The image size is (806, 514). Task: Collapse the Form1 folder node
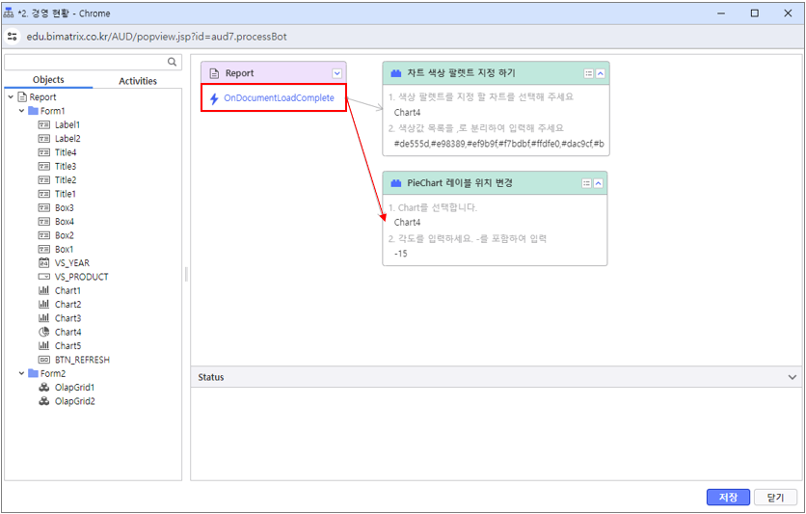[21, 111]
